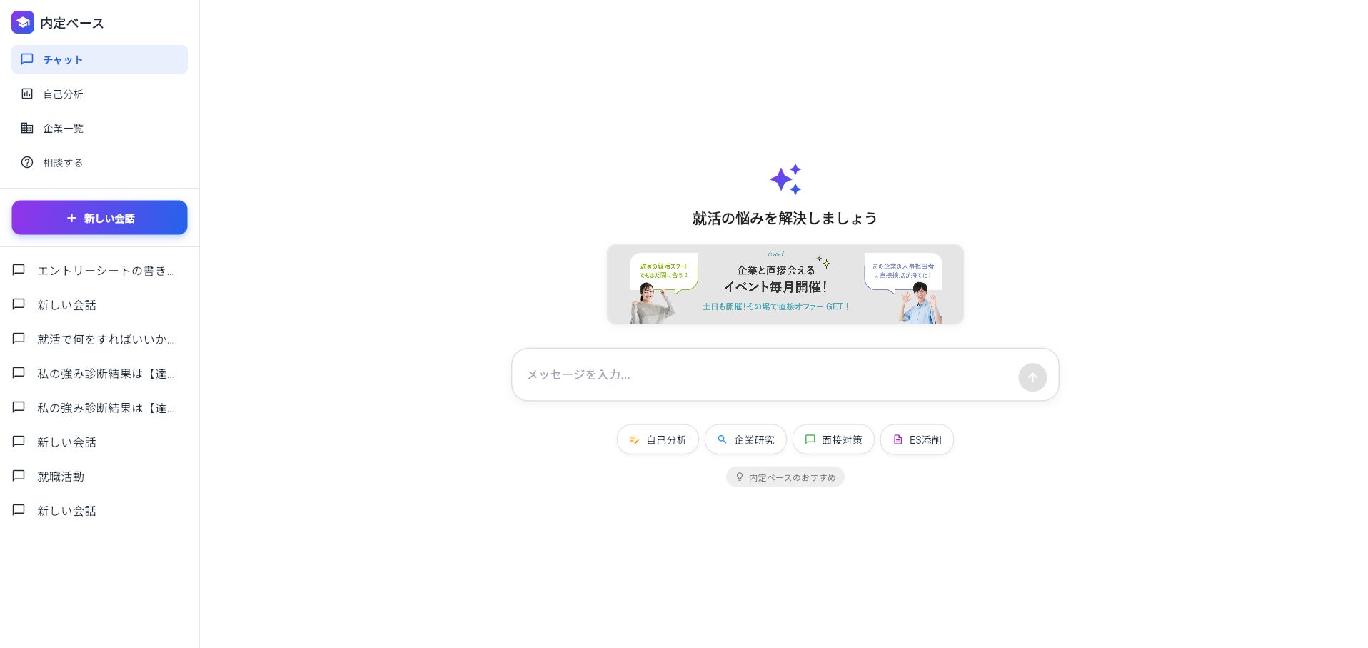Screen dimensions: 1368x648
Task: Click the sparkle stars icon above heading
Action: point(785,179)
